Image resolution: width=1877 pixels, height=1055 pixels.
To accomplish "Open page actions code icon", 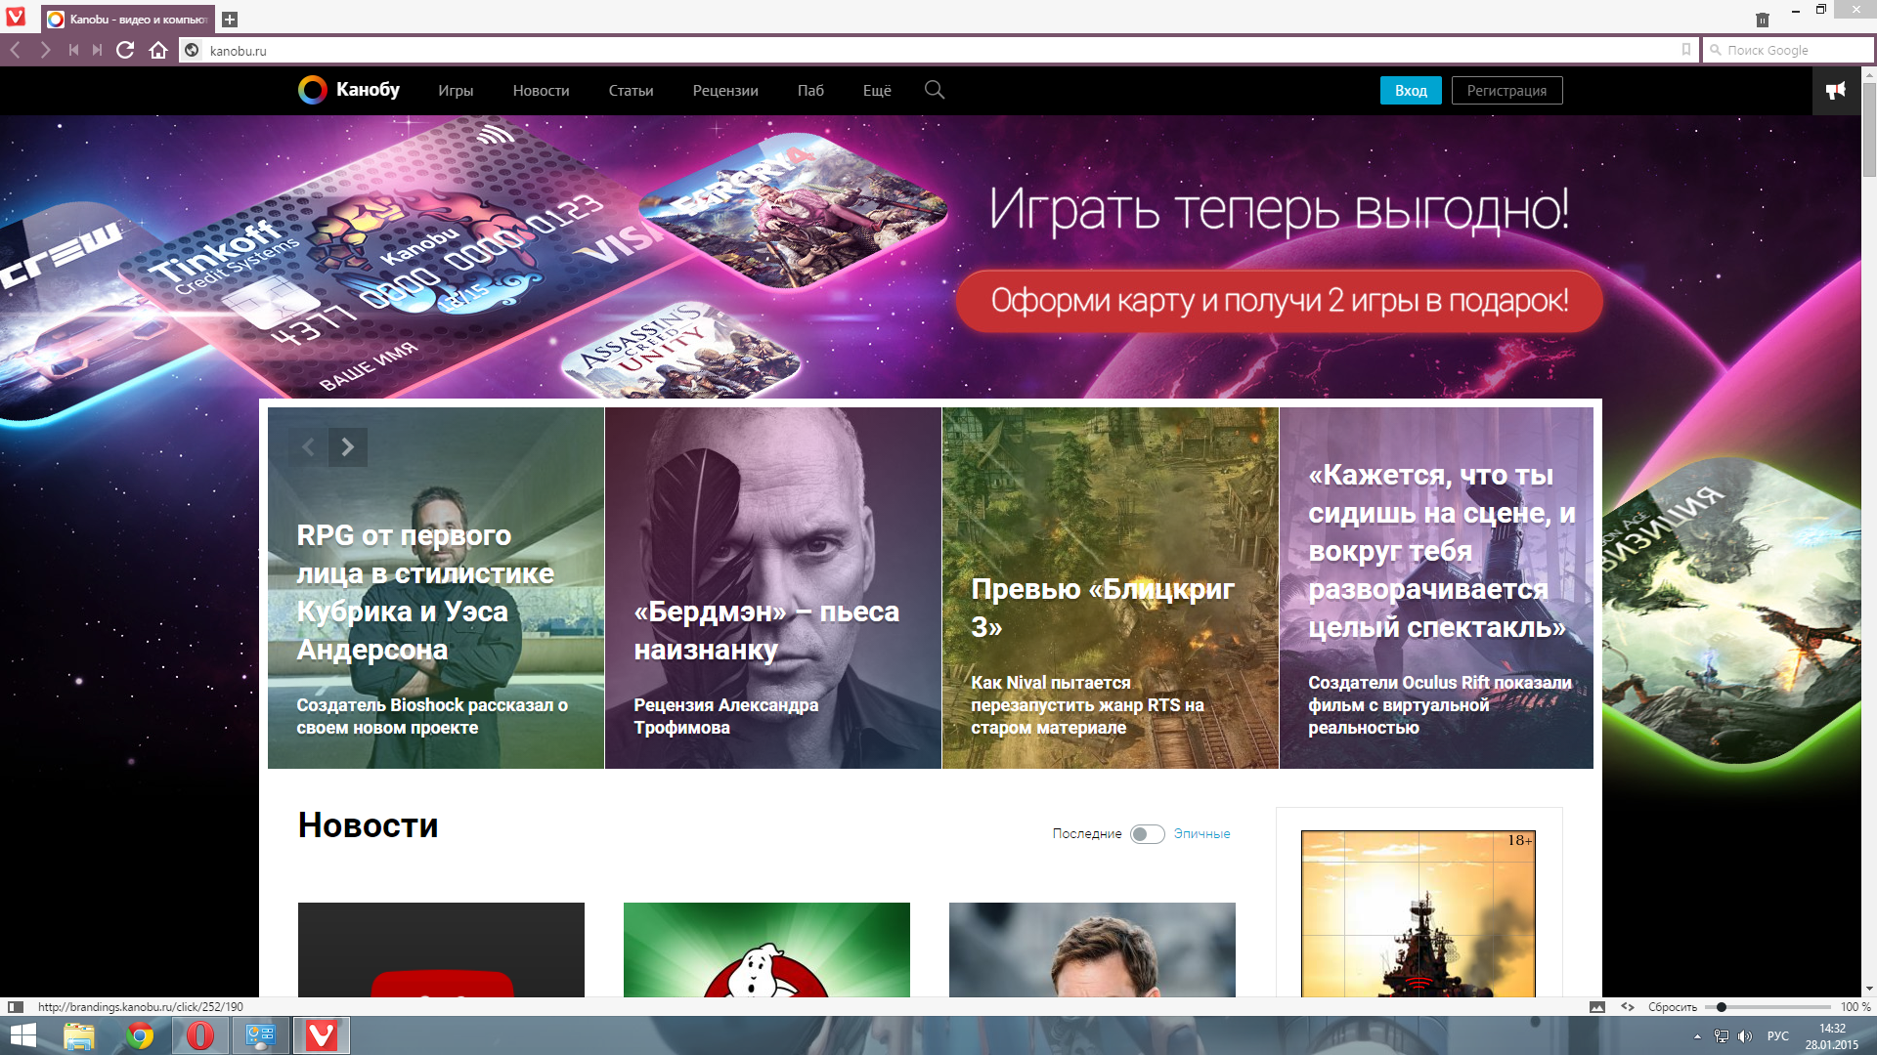I will pos(1628,1006).
